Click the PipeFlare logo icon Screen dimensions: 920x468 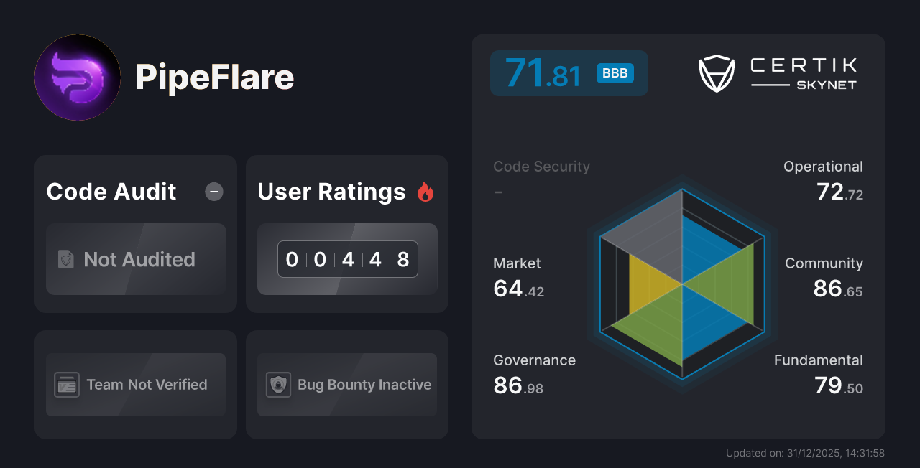point(78,77)
